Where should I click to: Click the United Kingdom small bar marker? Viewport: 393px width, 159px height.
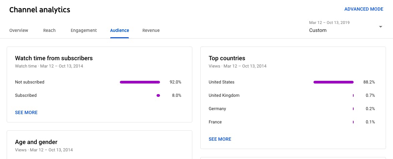tap(353, 95)
